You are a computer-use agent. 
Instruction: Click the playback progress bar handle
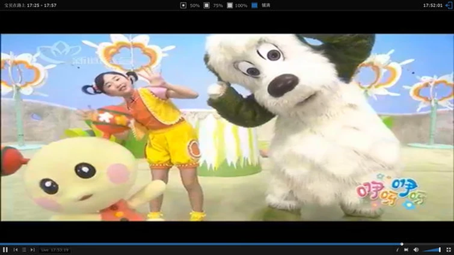tap(402, 244)
